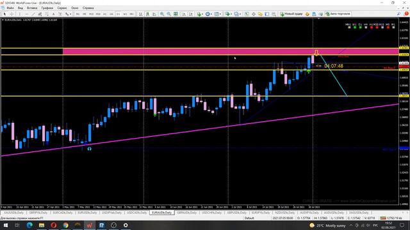The image size is (410, 230).
Task: Select the magenta rising trendline
Action: [x=200, y=130]
